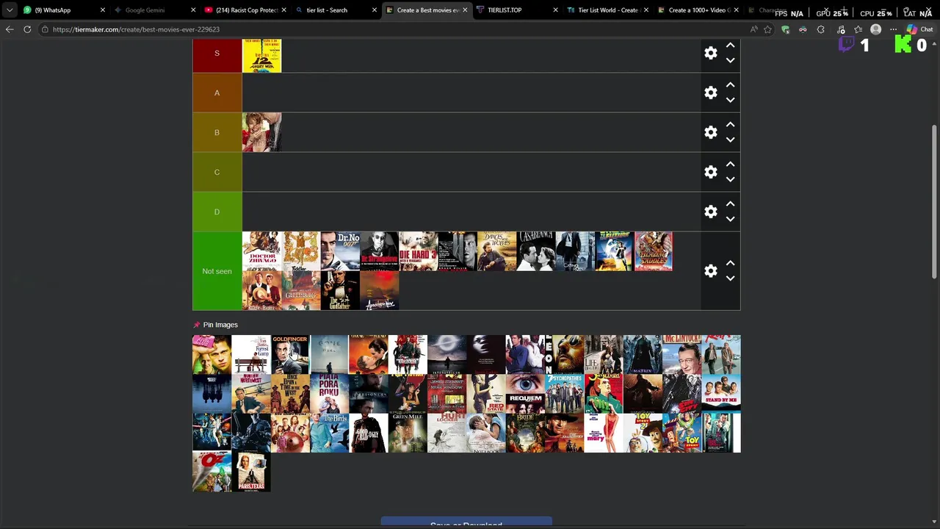Move the B tier row down

(x=730, y=140)
